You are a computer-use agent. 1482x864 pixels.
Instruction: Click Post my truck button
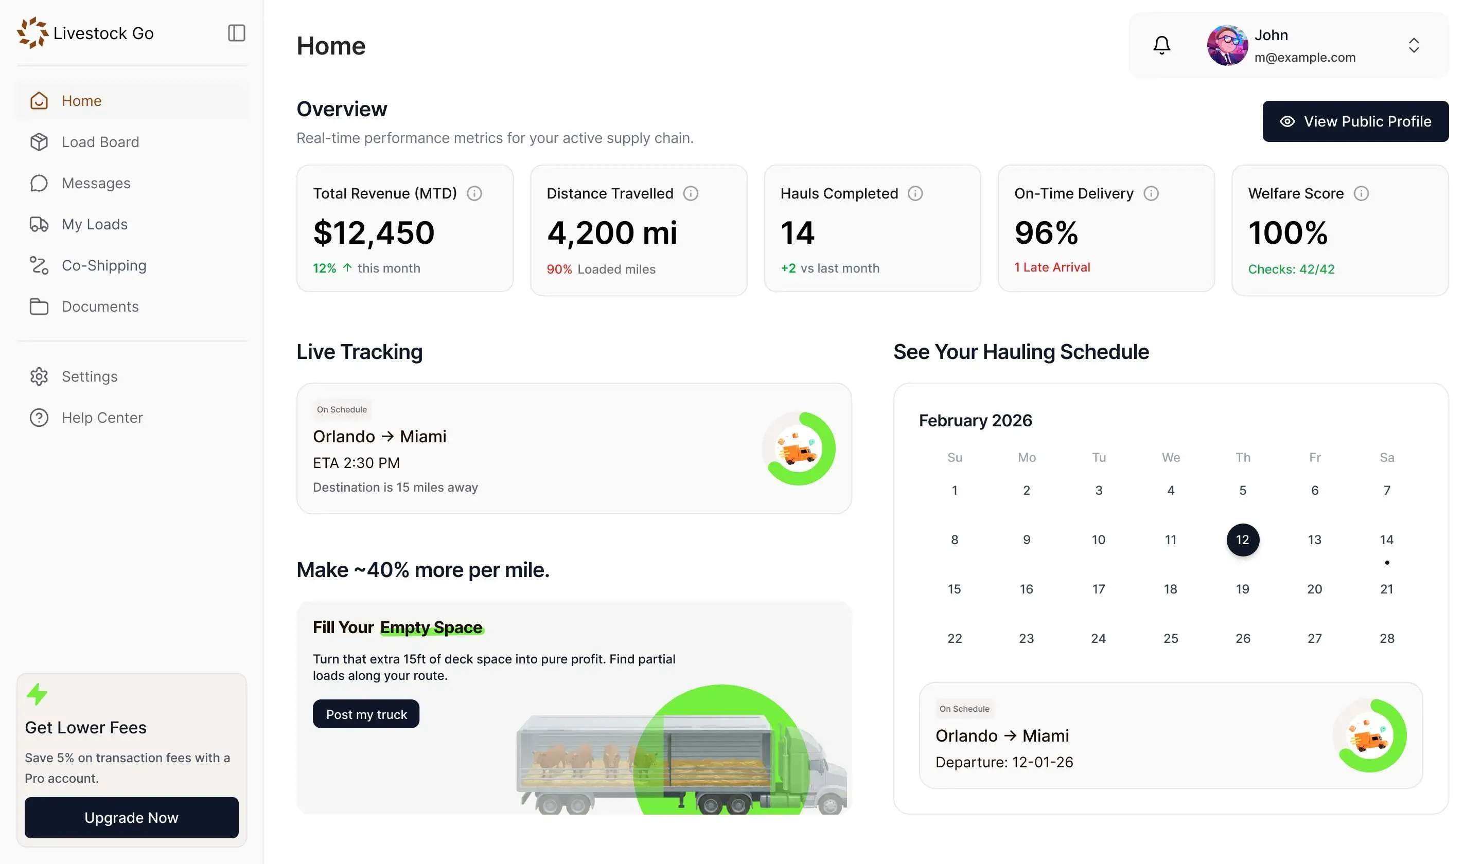366,713
